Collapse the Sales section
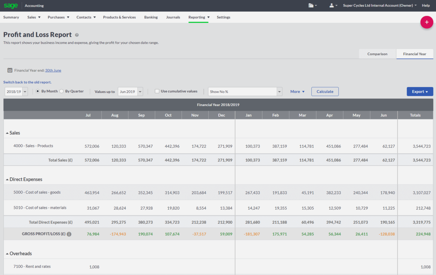This screenshot has height=275, width=436. 7,133
